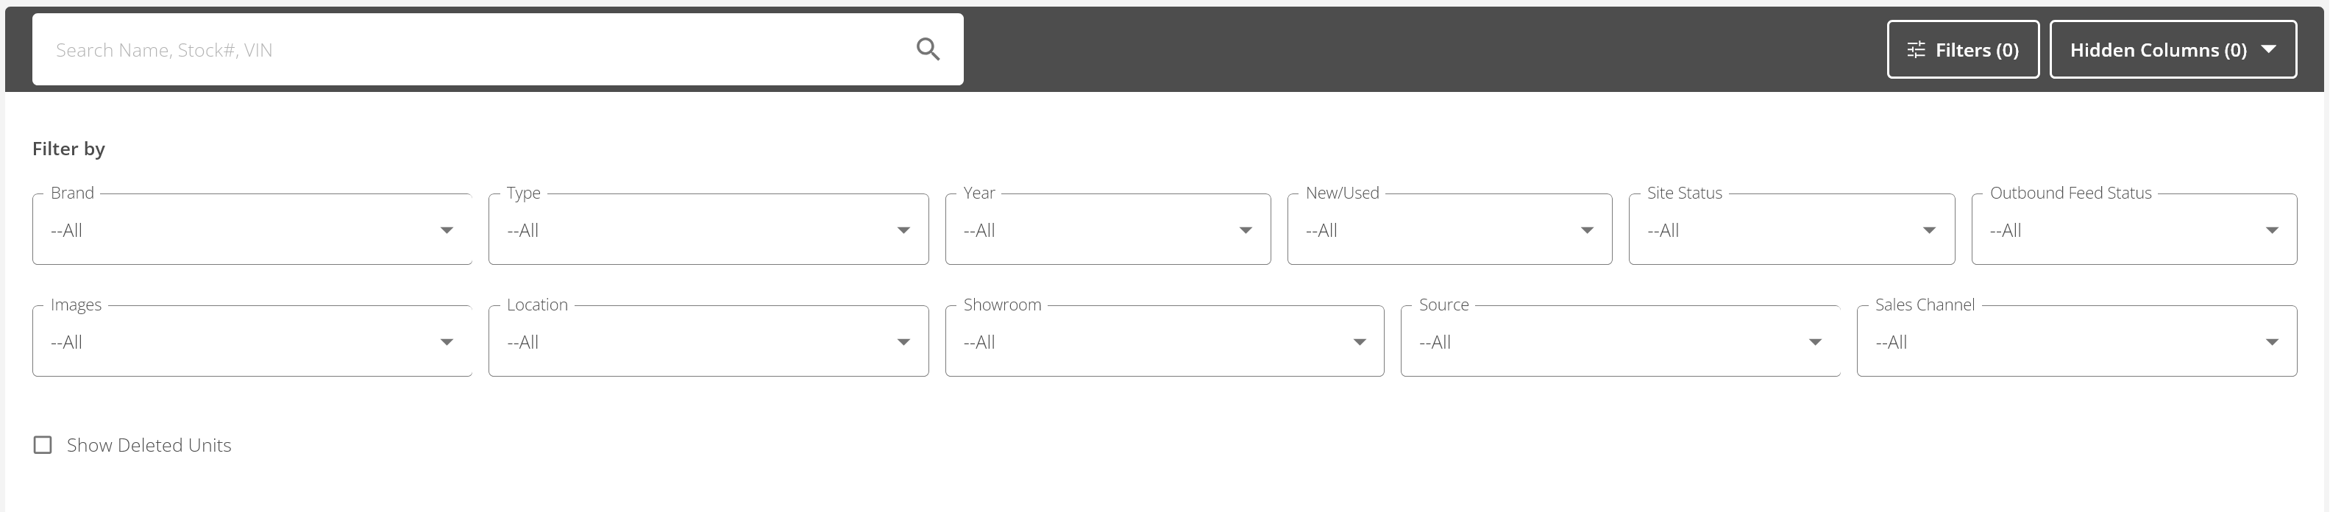This screenshot has width=2330, height=512.
Task: Expand the New/Used filter dropdown
Action: point(1449,229)
